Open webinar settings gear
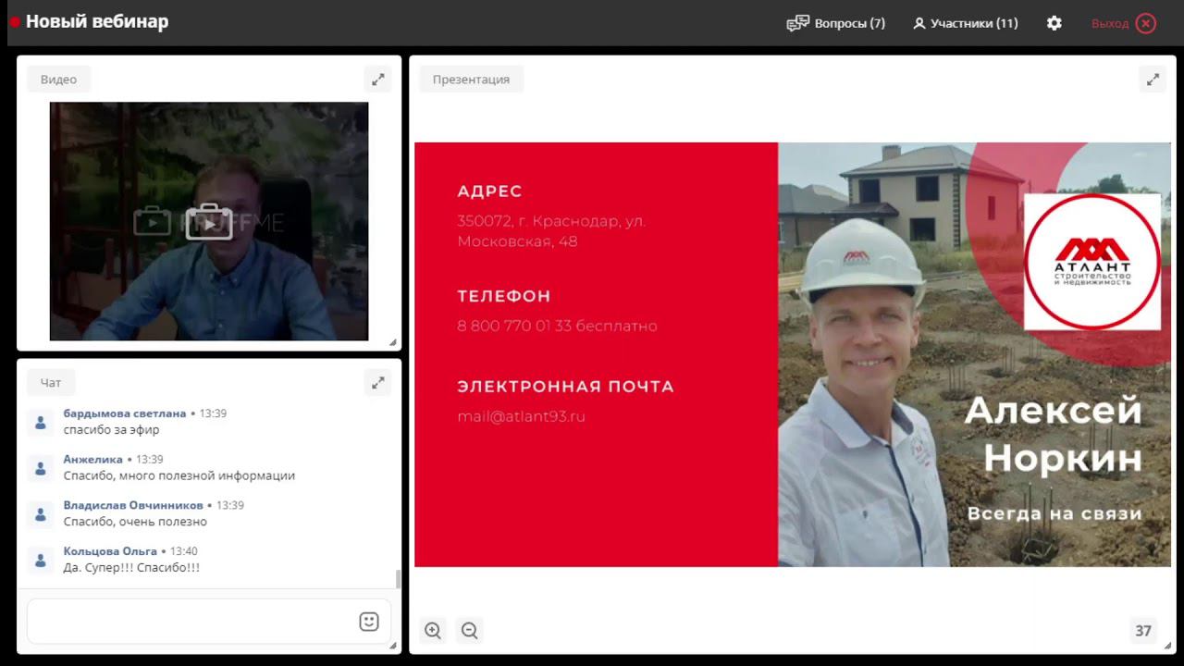Image resolution: width=1184 pixels, height=666 pixels. click(1054, 23)
